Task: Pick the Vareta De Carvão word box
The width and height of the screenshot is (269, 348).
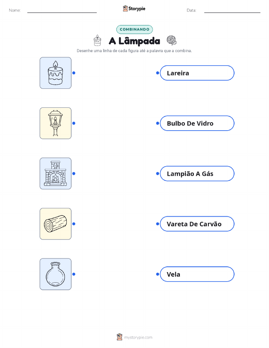Action: [197, 224]
